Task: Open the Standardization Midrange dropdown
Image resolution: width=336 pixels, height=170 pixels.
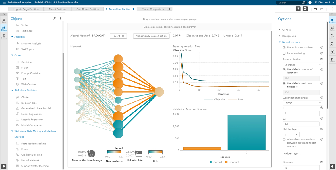Action: (x=303, y=65)
